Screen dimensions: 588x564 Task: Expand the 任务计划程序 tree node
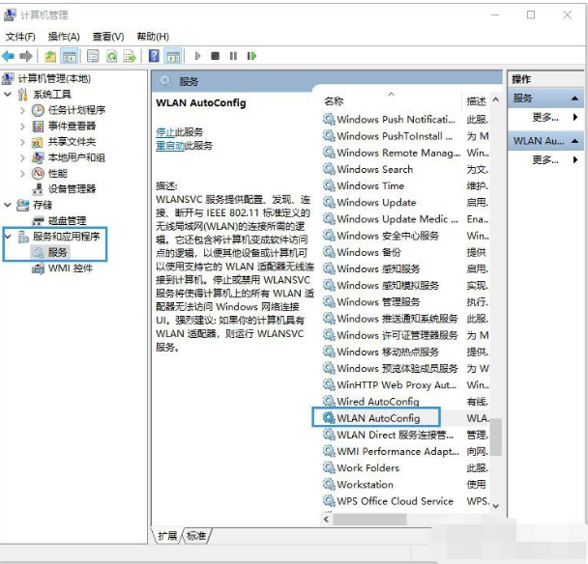click(23, 110)
